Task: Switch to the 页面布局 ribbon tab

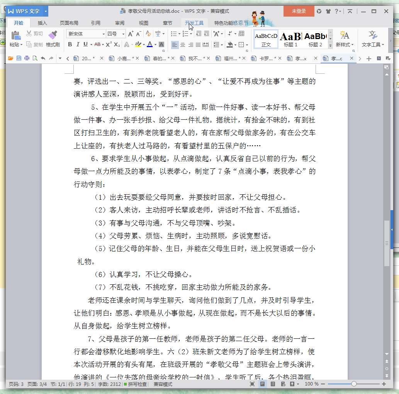Action: 69,23
